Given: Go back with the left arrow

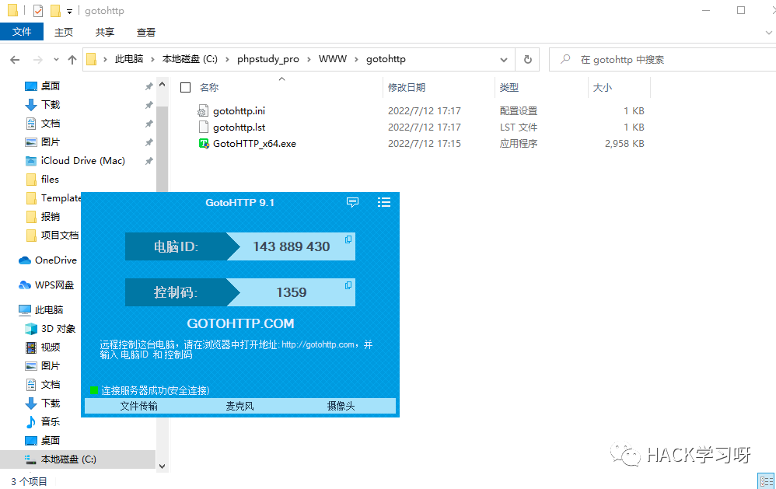Looking at the screenshot, I should (x=15, y=60).
